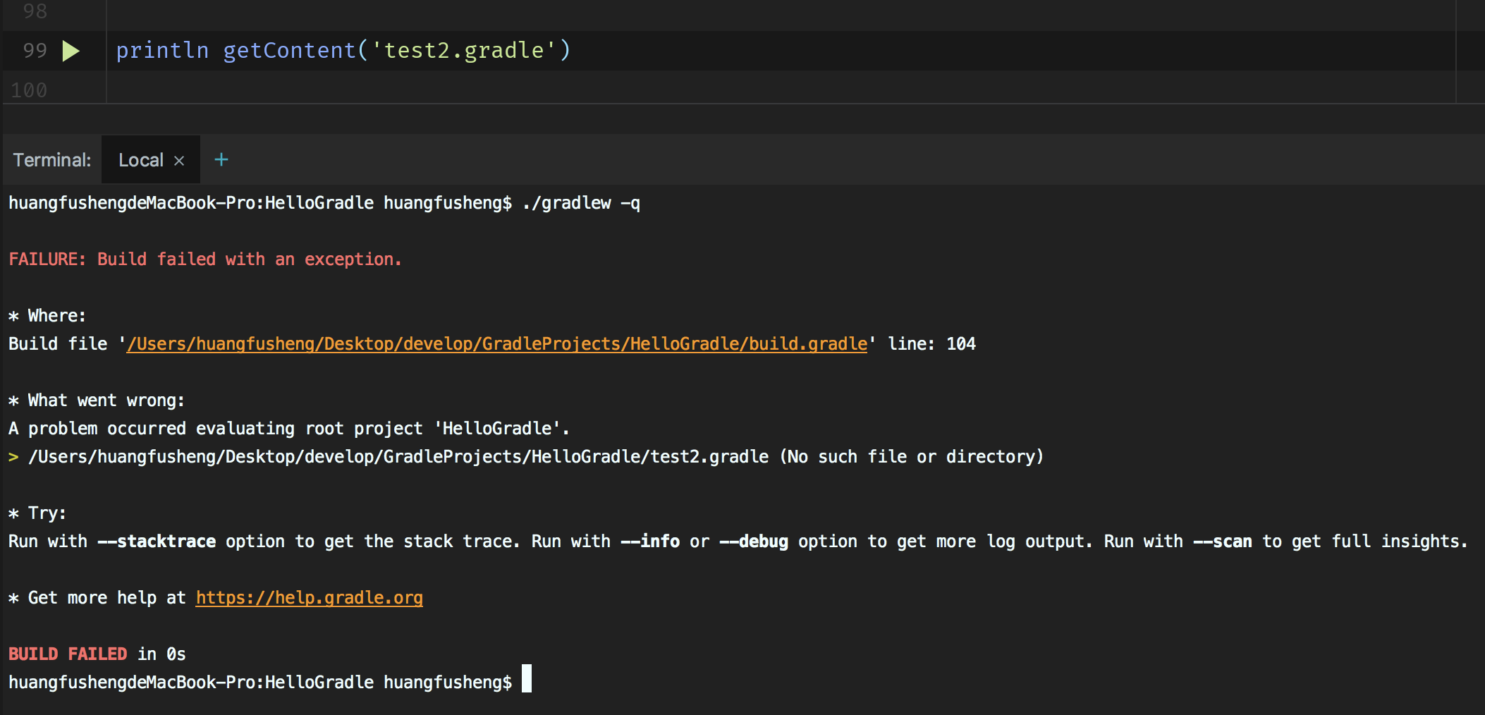The image size is (1485, 715).
Task: Click the --debug option text
Action: pyautogui.click(x=754, y=542)
